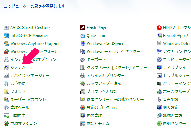Click the 既定のプログラム icon

[x=83, y=108]
